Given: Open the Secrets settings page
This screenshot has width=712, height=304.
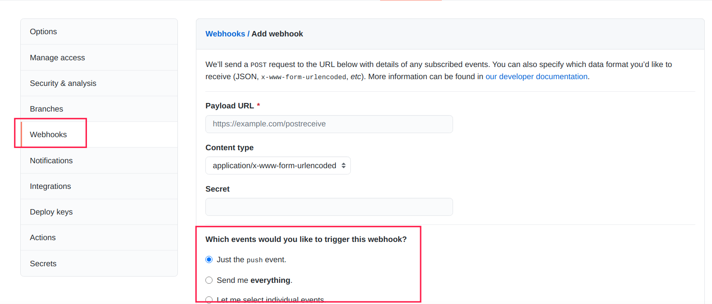Looking at the screenshot, I should point(43,263).
